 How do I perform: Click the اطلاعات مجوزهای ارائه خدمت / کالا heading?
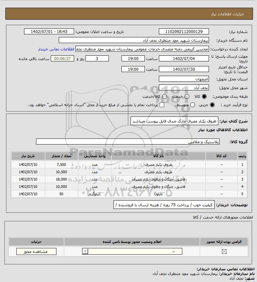[x=223, y=217]
